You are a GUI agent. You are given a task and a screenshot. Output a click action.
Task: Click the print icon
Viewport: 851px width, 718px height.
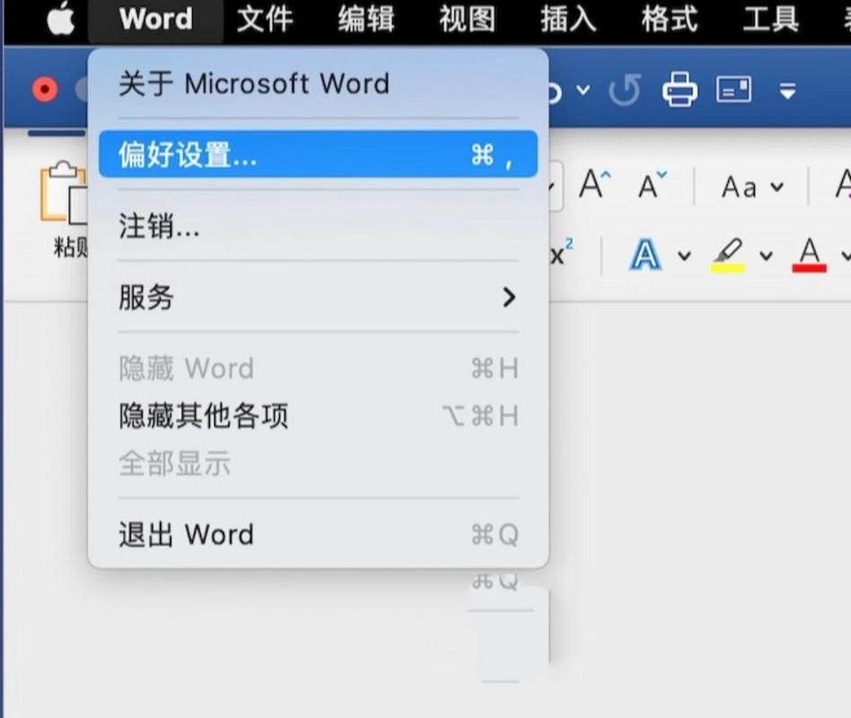click(x=680, y=89)
